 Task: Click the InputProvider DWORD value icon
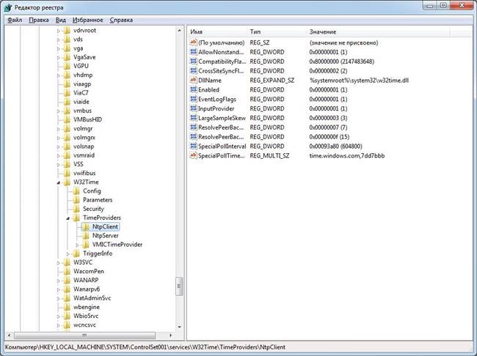pos(193,108)
